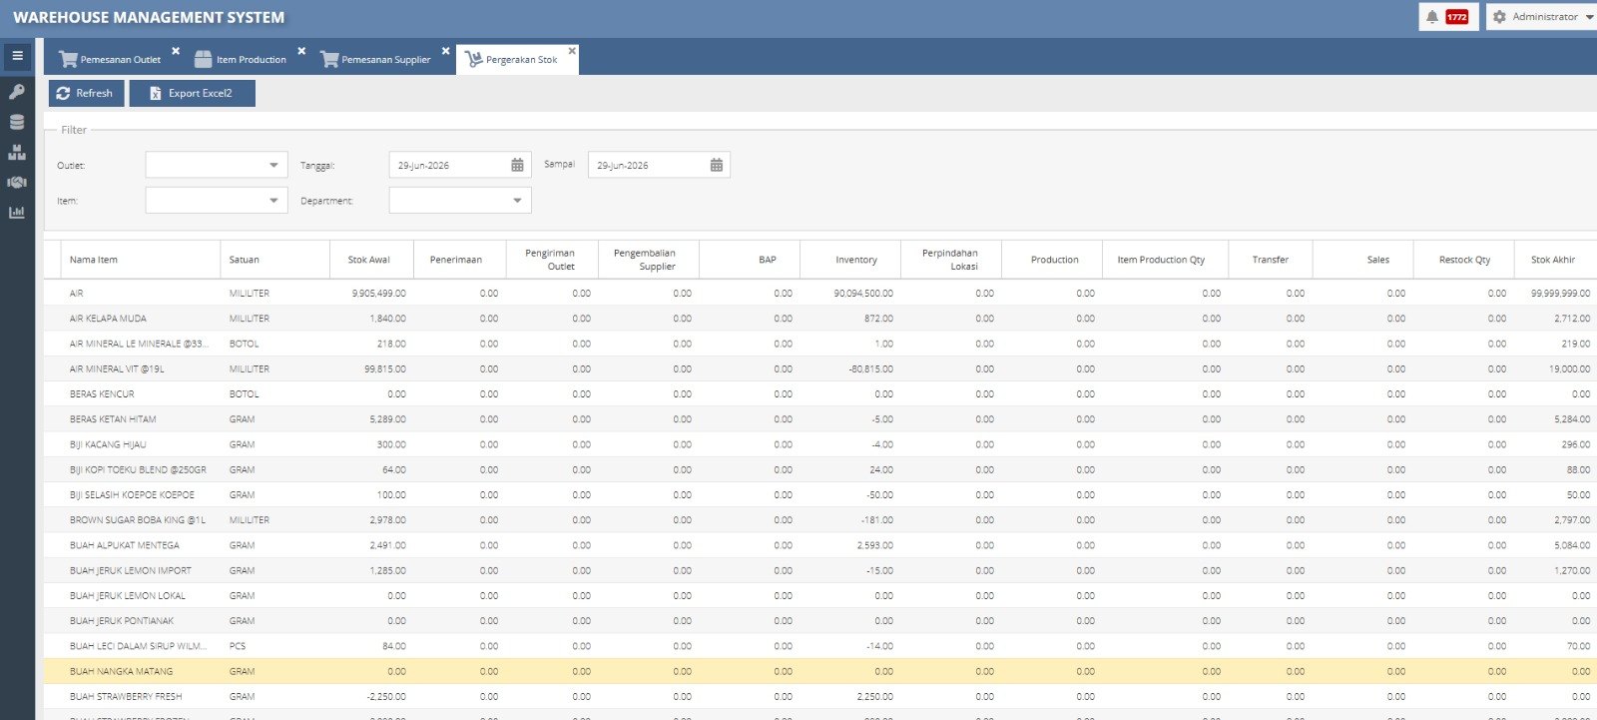Select the BERAS KENCUR row
The height and width of the screenshot is (720, 1597).
point(820,394)
